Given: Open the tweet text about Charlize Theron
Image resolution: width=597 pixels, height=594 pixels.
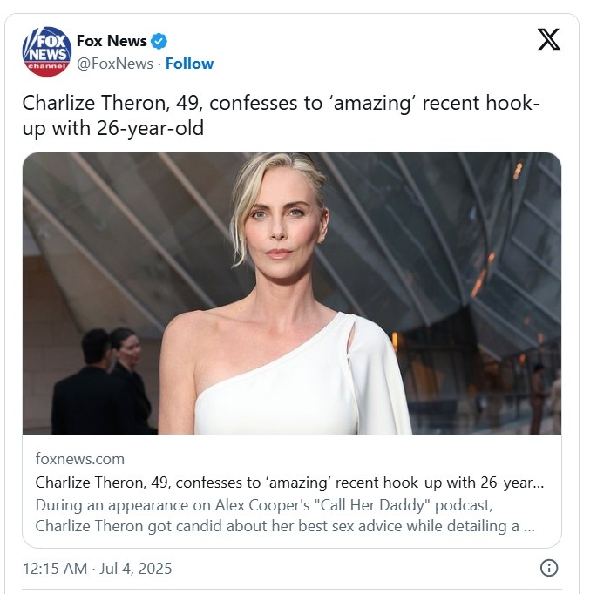Looking at the screenshot, I should (281, 115).
